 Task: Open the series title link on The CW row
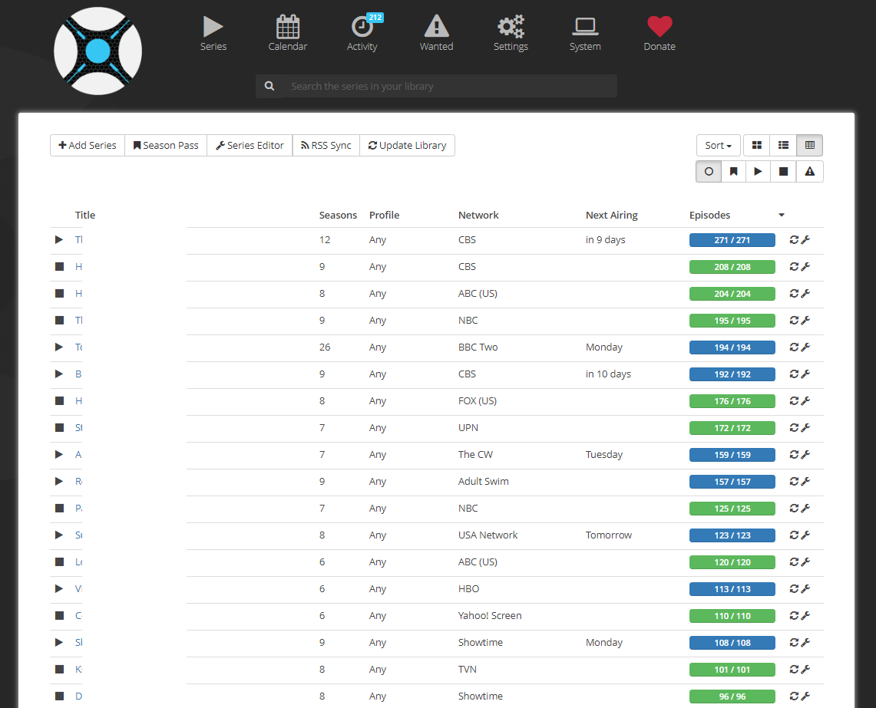click(x=78, y=455)
